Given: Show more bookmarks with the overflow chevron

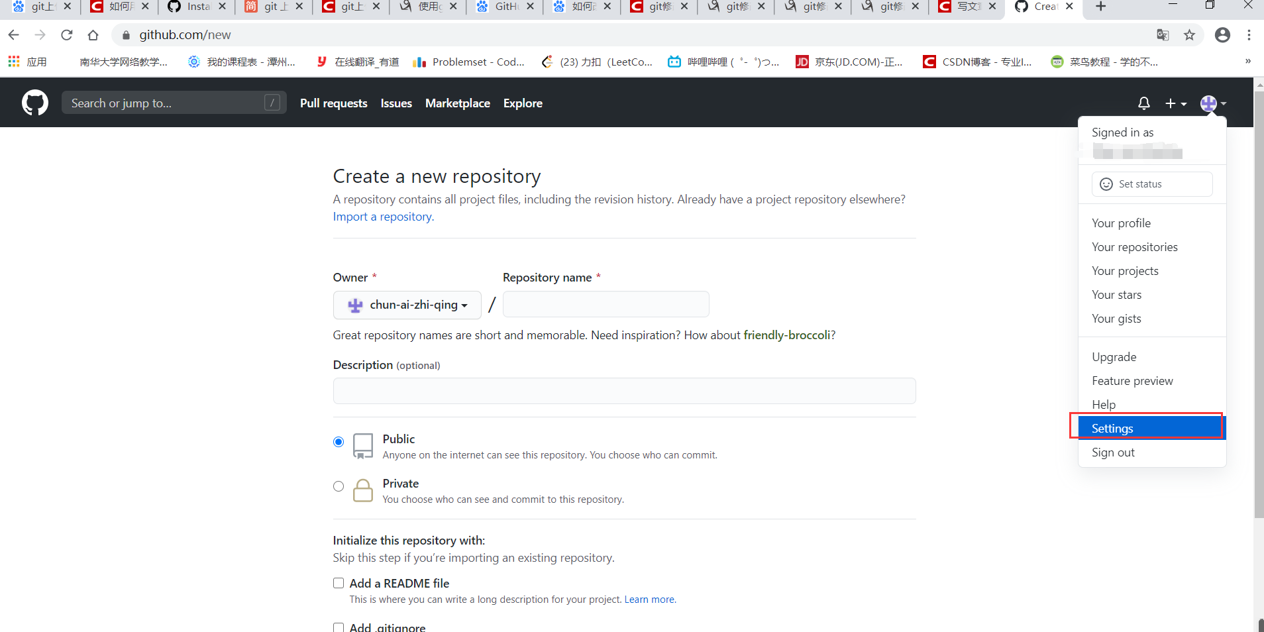Looking at the screenshot, I should [x=1248, y=61].
